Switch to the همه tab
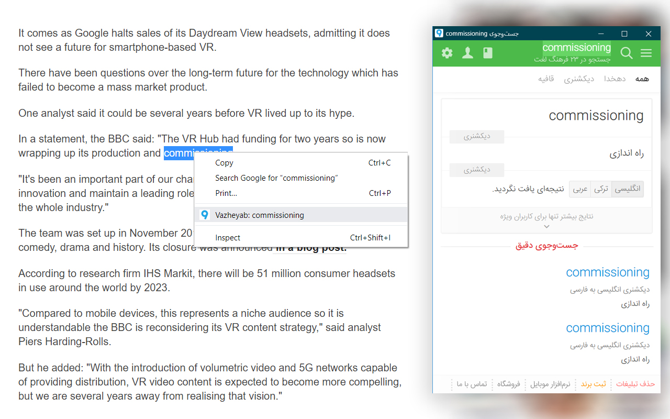The width and height of the screenshot is (670, 419). tap(642, 79)
